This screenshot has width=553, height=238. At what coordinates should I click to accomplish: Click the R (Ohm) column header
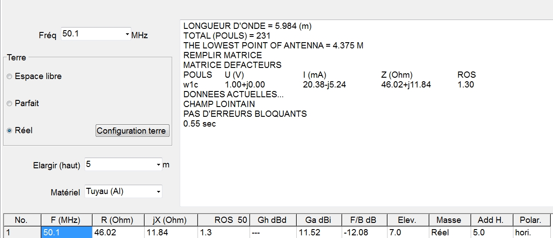tap(118, 220)
